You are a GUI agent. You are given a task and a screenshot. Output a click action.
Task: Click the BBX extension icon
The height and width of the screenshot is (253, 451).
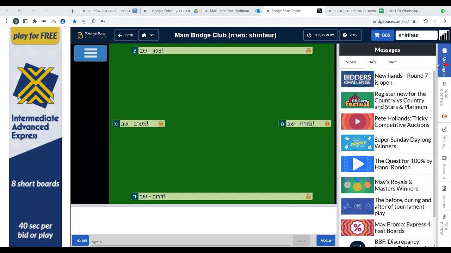pos(44,21)
